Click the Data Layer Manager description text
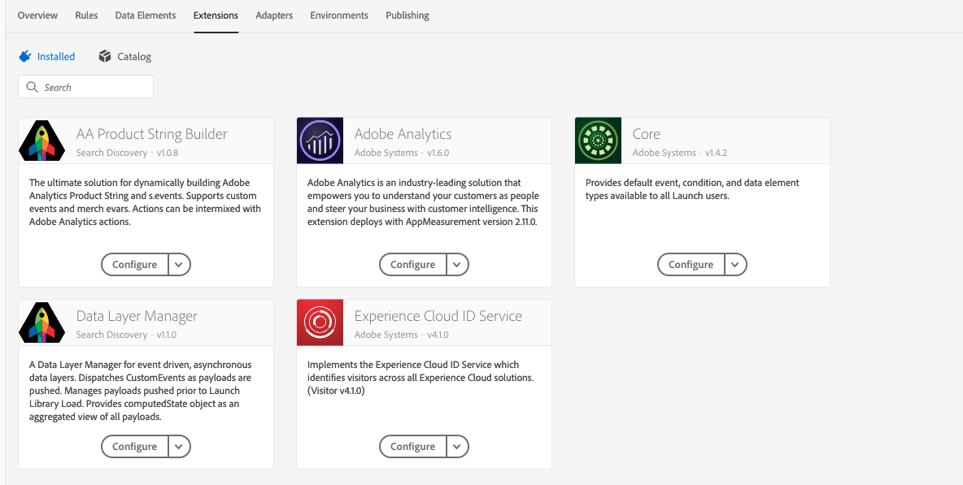The height and width of the screenshot is (485, 963). [x=141, y=391]
